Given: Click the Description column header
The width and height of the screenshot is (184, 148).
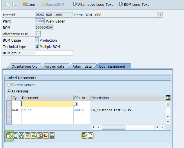Looking at the screenshot, I should coord(128,98).
